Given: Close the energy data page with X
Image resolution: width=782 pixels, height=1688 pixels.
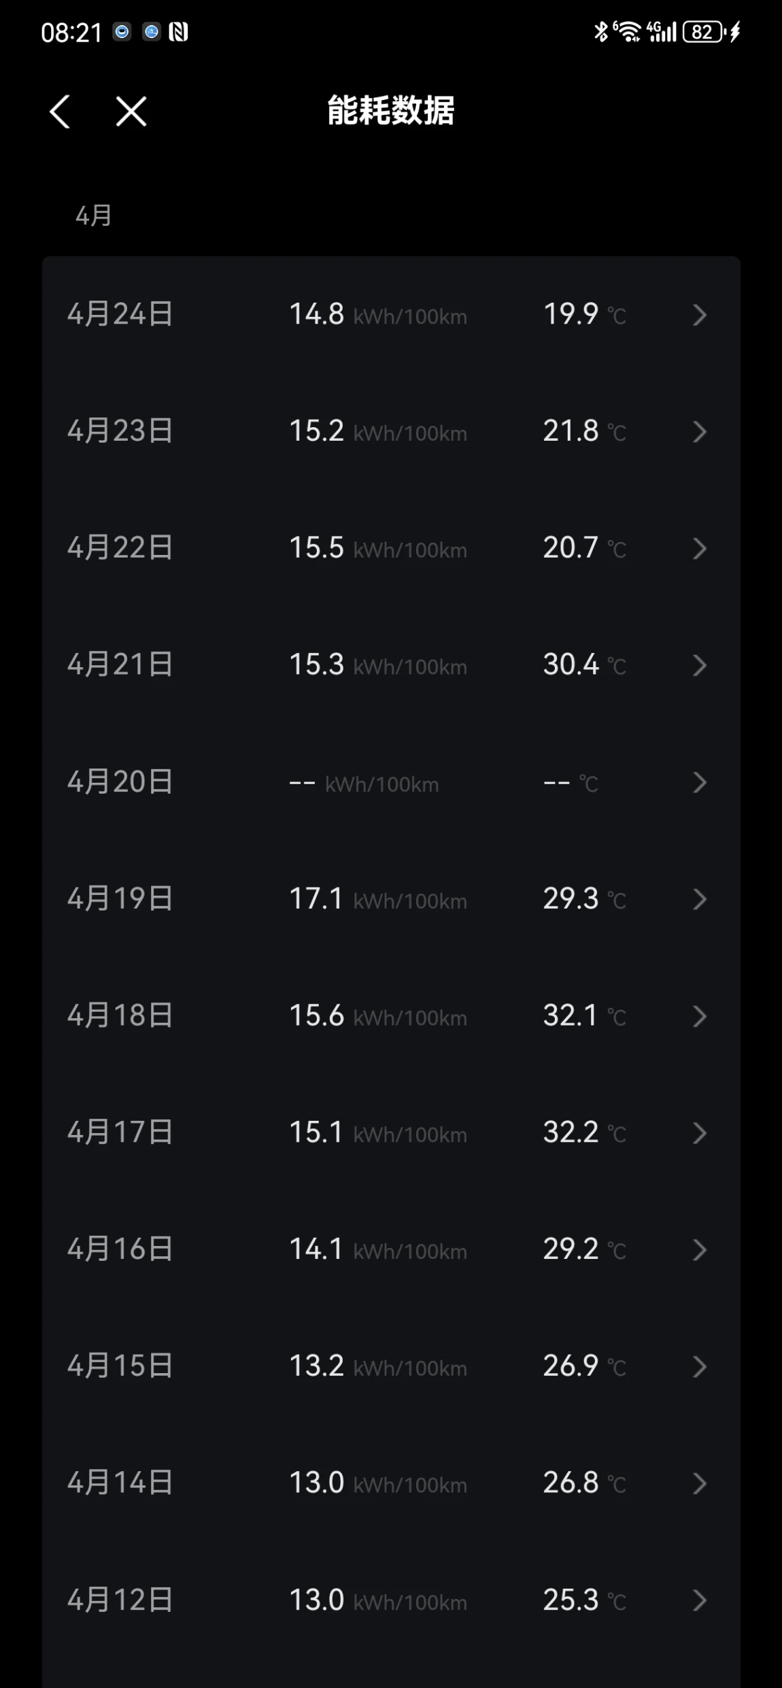Looking at the screenshot, I should pyautogui.click(x=131, y=112).
